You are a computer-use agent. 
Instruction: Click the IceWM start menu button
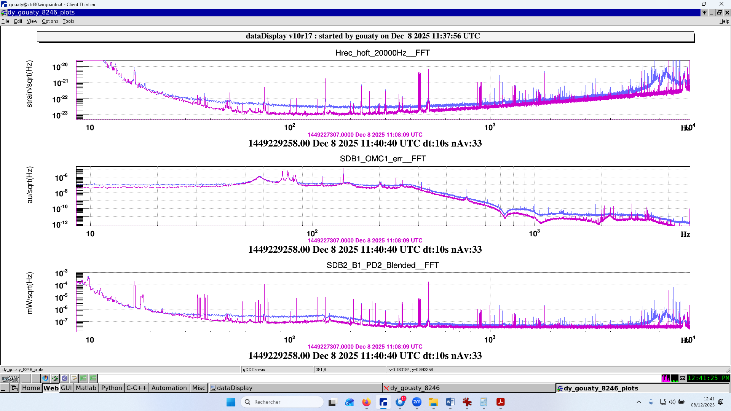click(x=10, y=378)
